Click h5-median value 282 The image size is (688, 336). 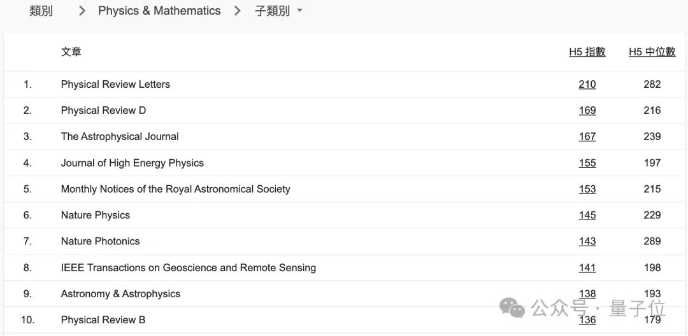[652, 84]
